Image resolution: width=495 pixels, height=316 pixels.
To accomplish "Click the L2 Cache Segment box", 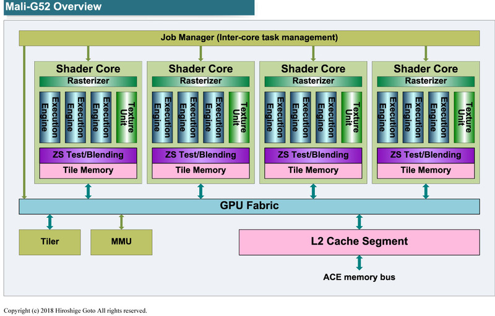I will [x=359, y=241].
